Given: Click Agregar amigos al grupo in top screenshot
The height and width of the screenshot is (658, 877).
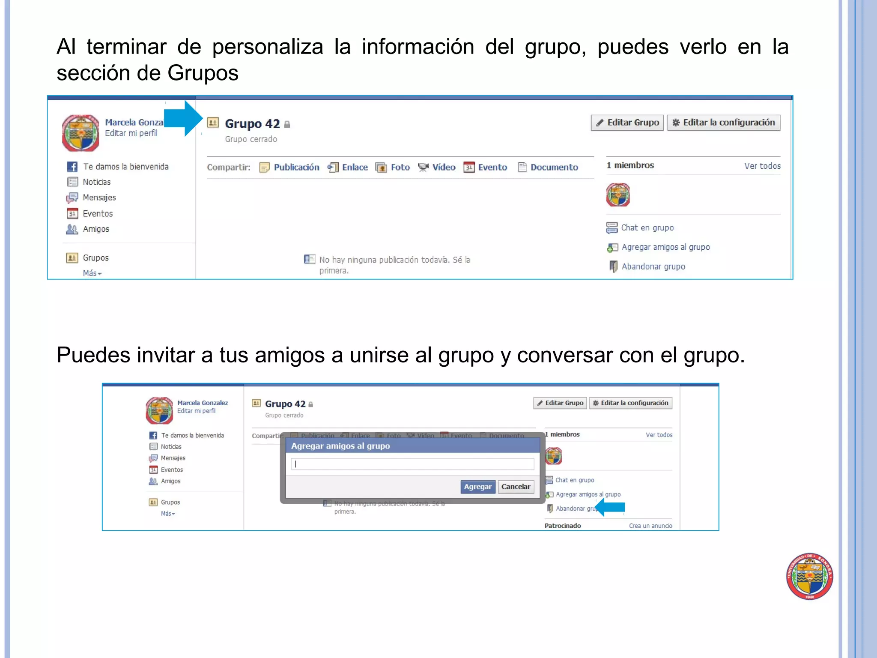Looking at the screenshot, I should [665, 247].
